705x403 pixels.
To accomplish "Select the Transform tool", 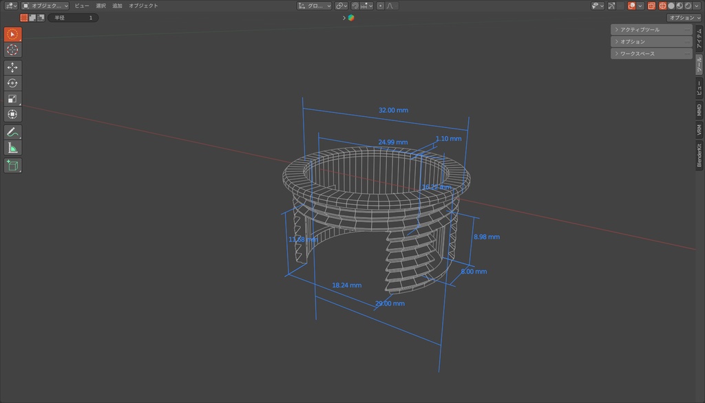I will pos(12,114).
